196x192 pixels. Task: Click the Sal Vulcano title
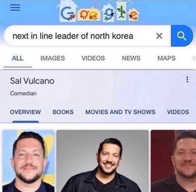pos(32,81)
